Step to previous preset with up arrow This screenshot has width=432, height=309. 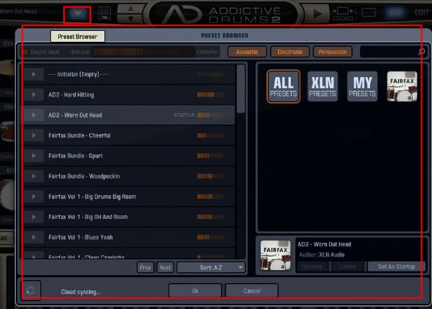130,9
